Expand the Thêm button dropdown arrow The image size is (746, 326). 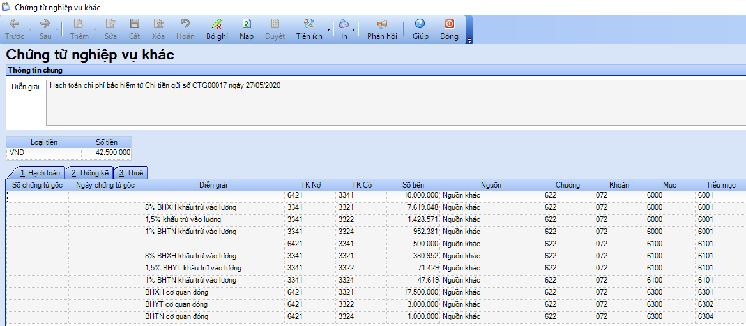[x=95, y=29]
